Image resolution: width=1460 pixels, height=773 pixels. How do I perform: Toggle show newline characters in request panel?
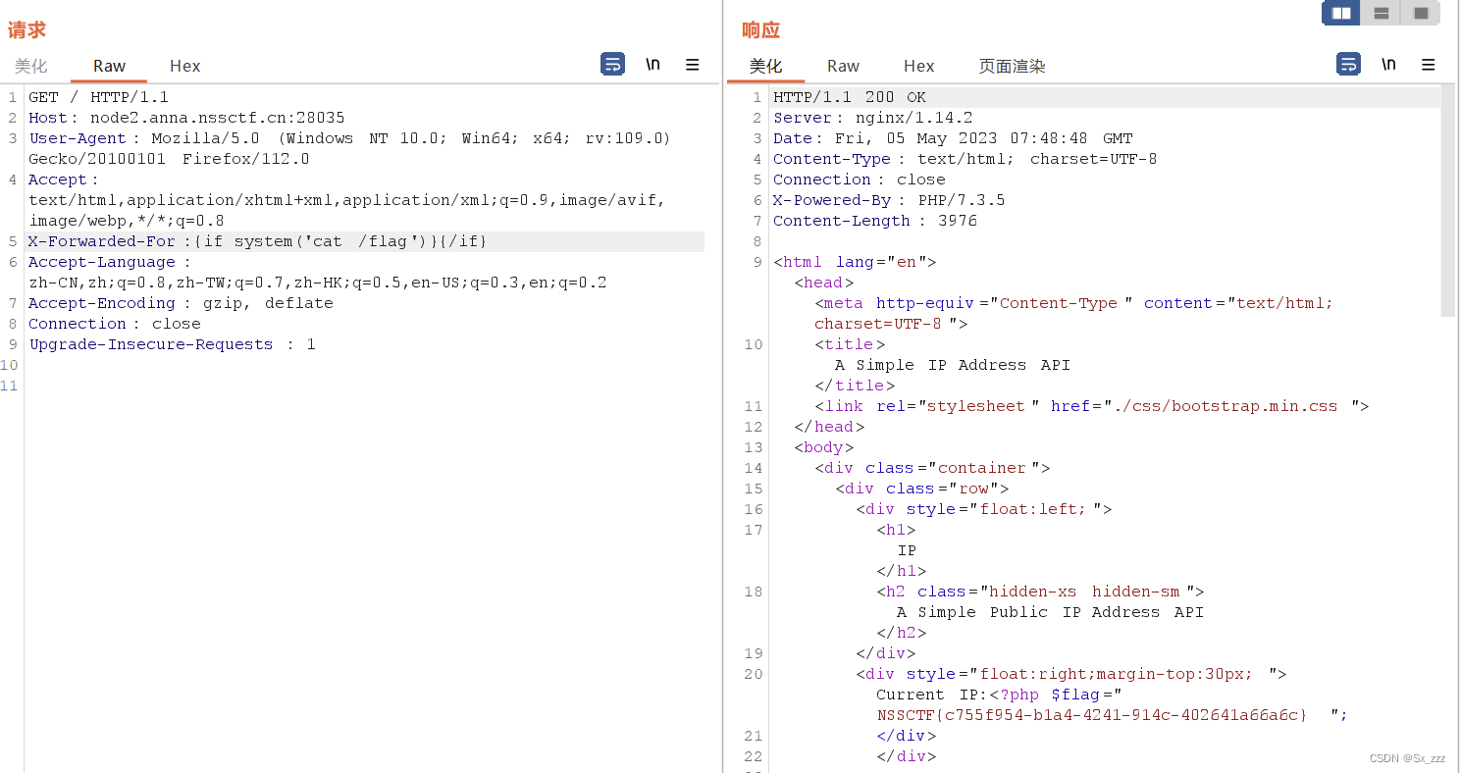[652, 65]
